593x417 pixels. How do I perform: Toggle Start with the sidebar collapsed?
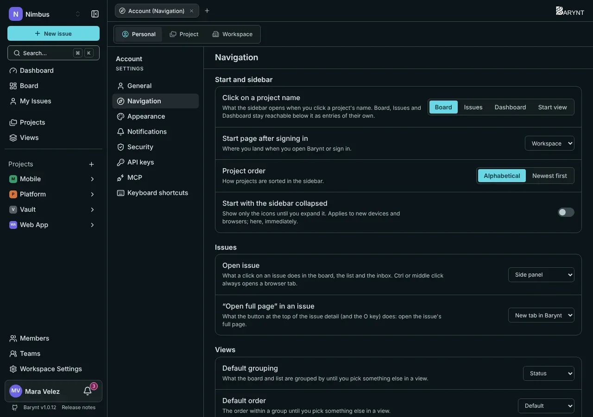point(566,212)
